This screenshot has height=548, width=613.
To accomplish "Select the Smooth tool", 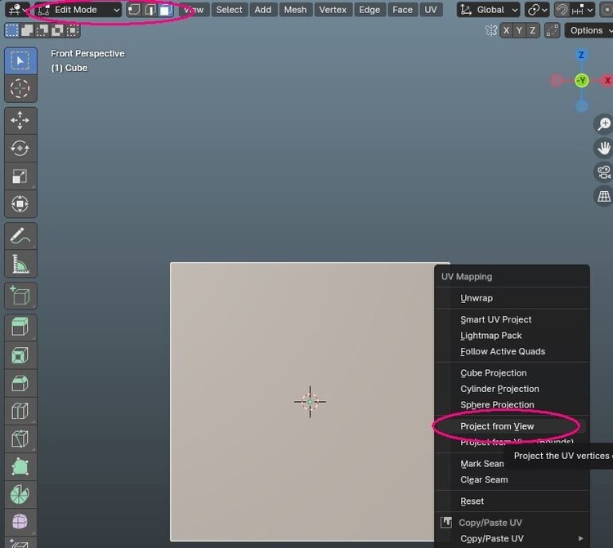I will click(20, 522).
